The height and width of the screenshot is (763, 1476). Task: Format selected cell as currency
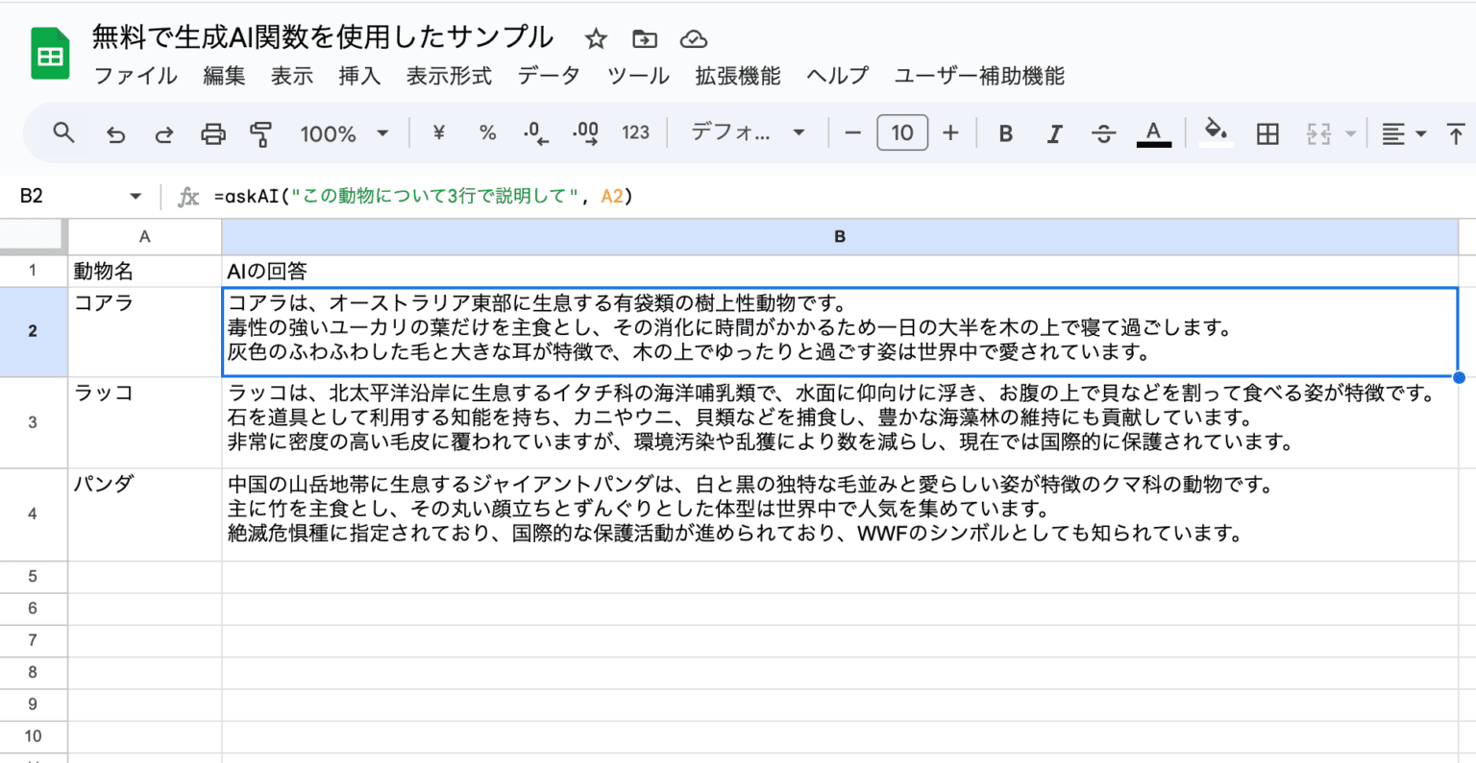(437, 133)
